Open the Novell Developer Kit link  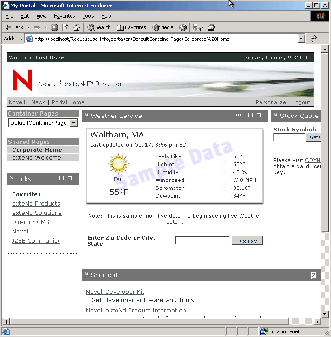coord(115,292)
